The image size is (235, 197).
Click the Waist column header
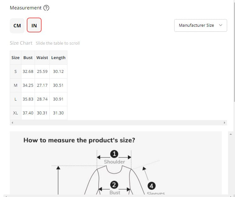tap(42, 58)
